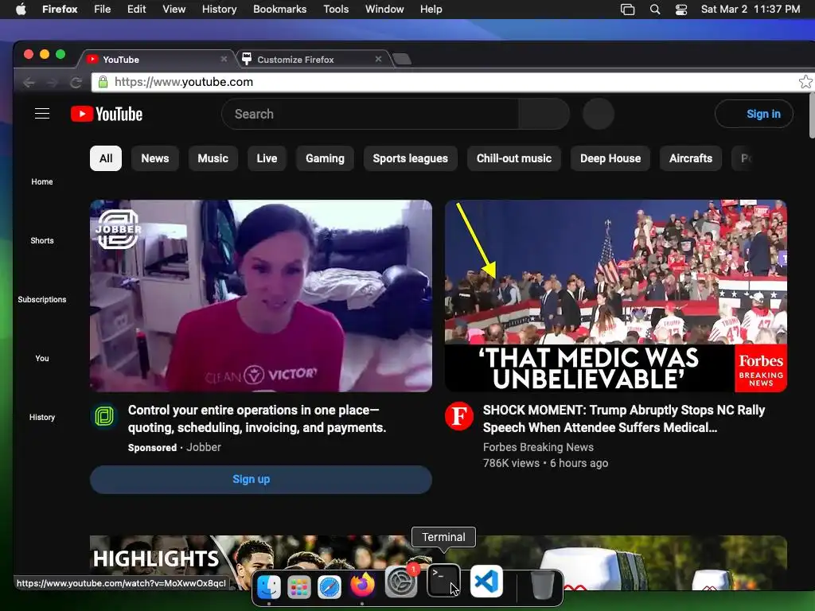The image size is (815, 611).
Task: Open the Jobber sponsored video thumbnail
Action: pyautogui.click(x=260, y=296)
